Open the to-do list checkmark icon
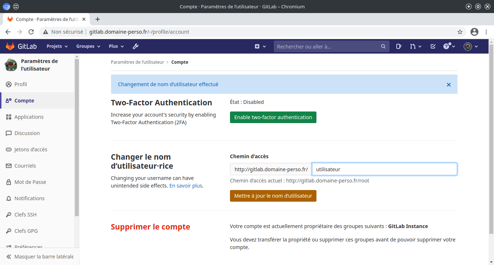Viewport: 494px width, 265px height. pos(433,46)
